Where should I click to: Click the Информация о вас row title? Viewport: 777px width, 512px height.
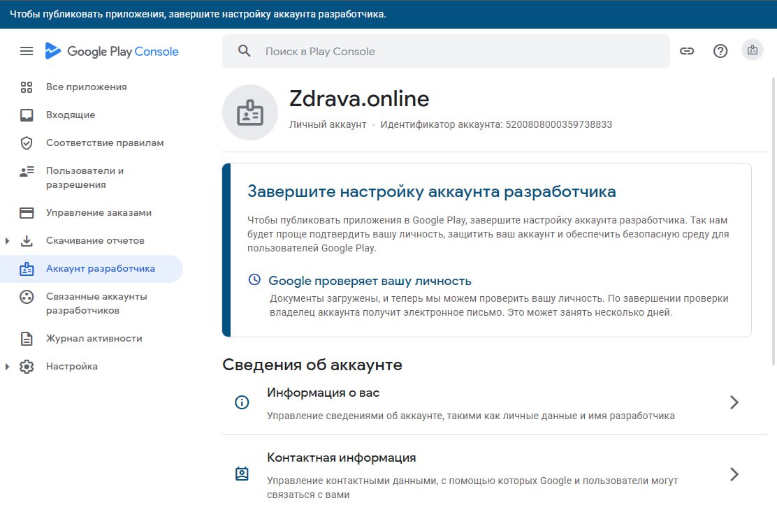323,393
